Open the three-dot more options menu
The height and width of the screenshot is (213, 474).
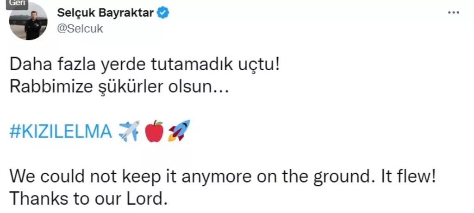coord(453,12)
